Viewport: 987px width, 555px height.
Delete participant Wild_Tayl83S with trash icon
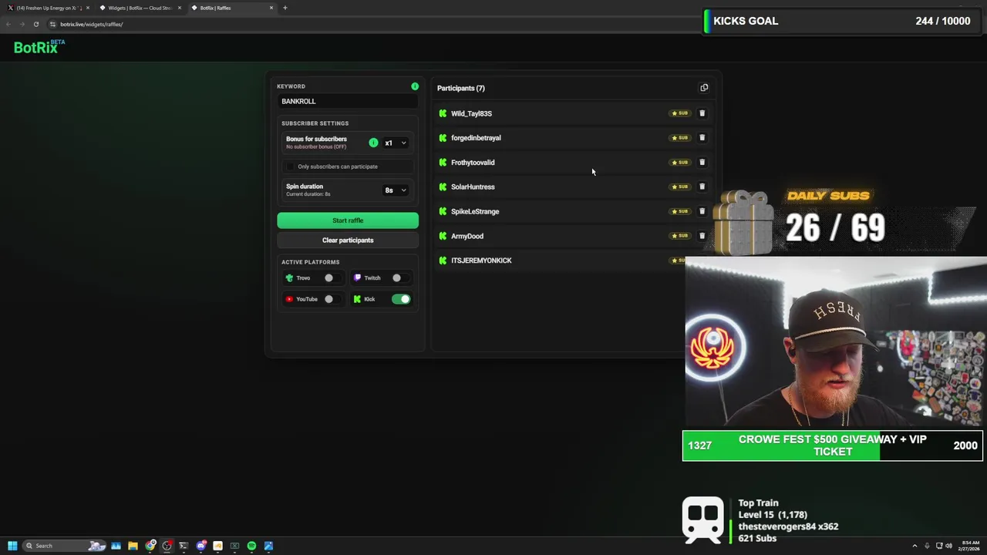pyautogui.click(x=702, y=113)
